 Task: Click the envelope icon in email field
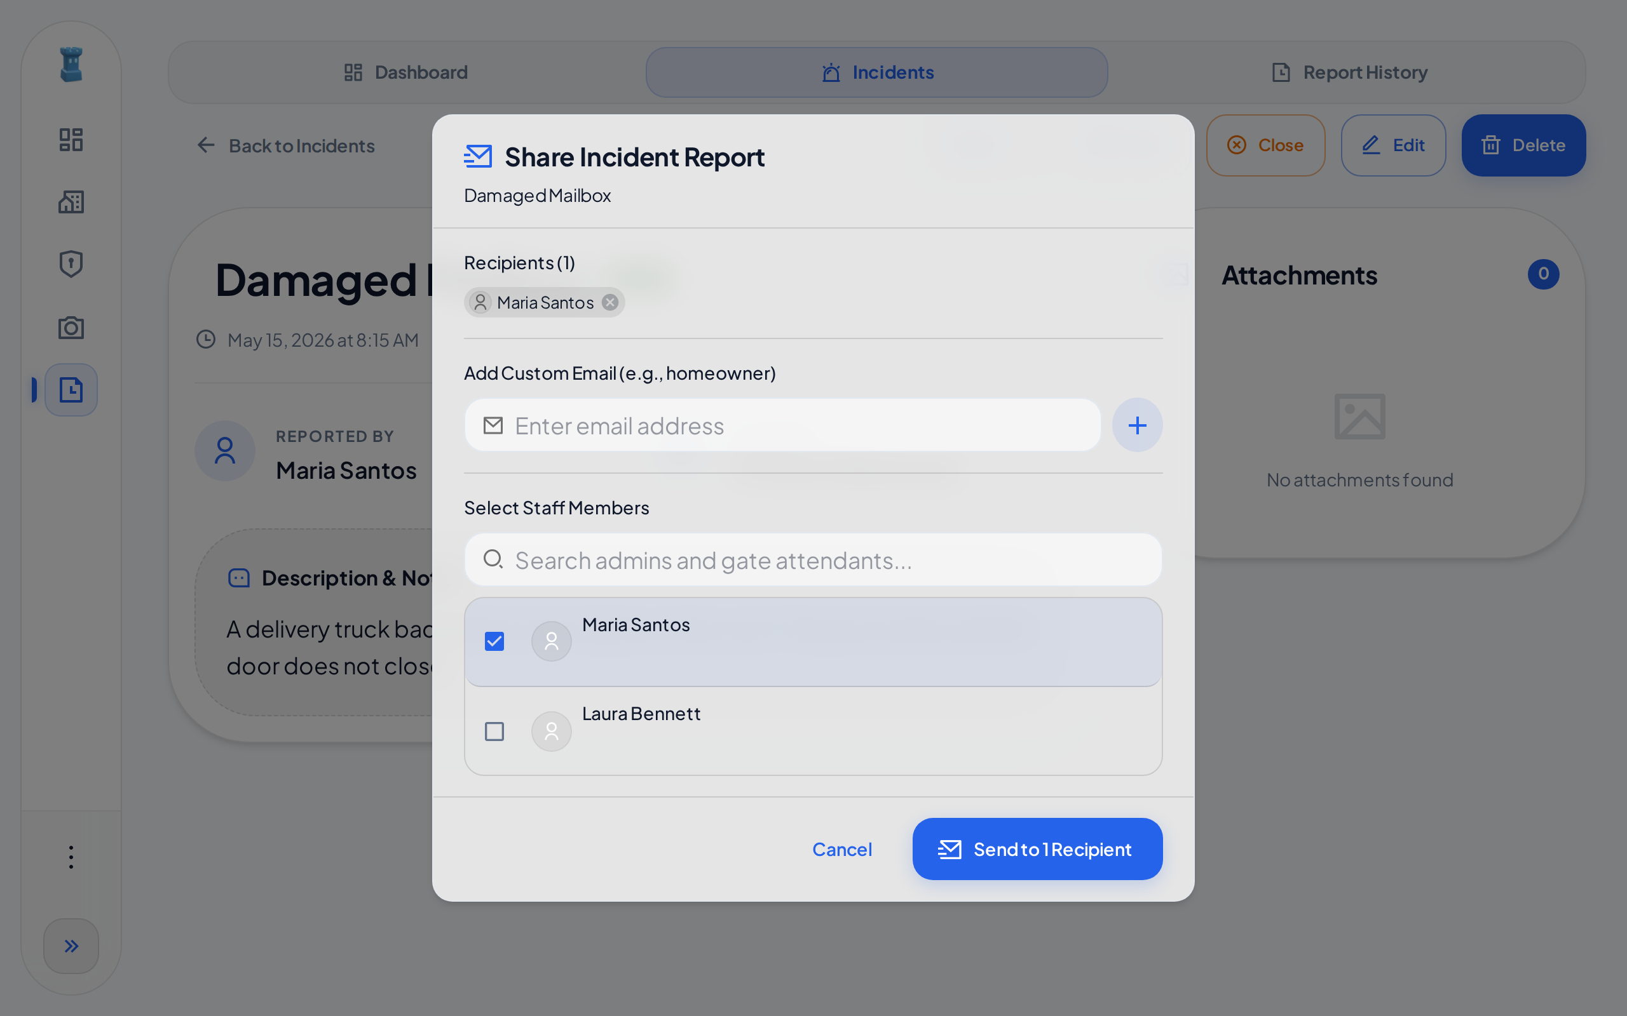493,425
